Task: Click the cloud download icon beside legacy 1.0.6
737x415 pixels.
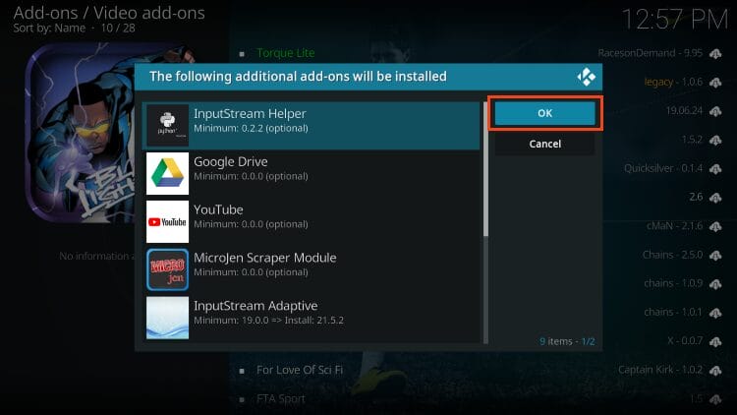Action: [x=715, y=83]
